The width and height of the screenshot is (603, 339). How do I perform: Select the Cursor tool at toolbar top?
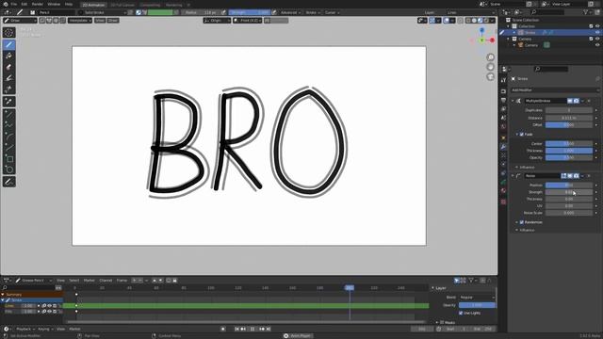pyautogui.click(x=8, y=33)
